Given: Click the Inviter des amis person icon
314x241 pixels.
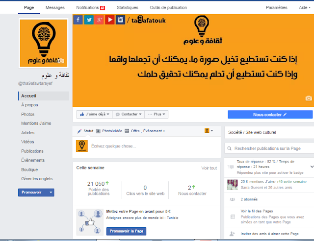Looking at the screenshot, I should [232, 233].
